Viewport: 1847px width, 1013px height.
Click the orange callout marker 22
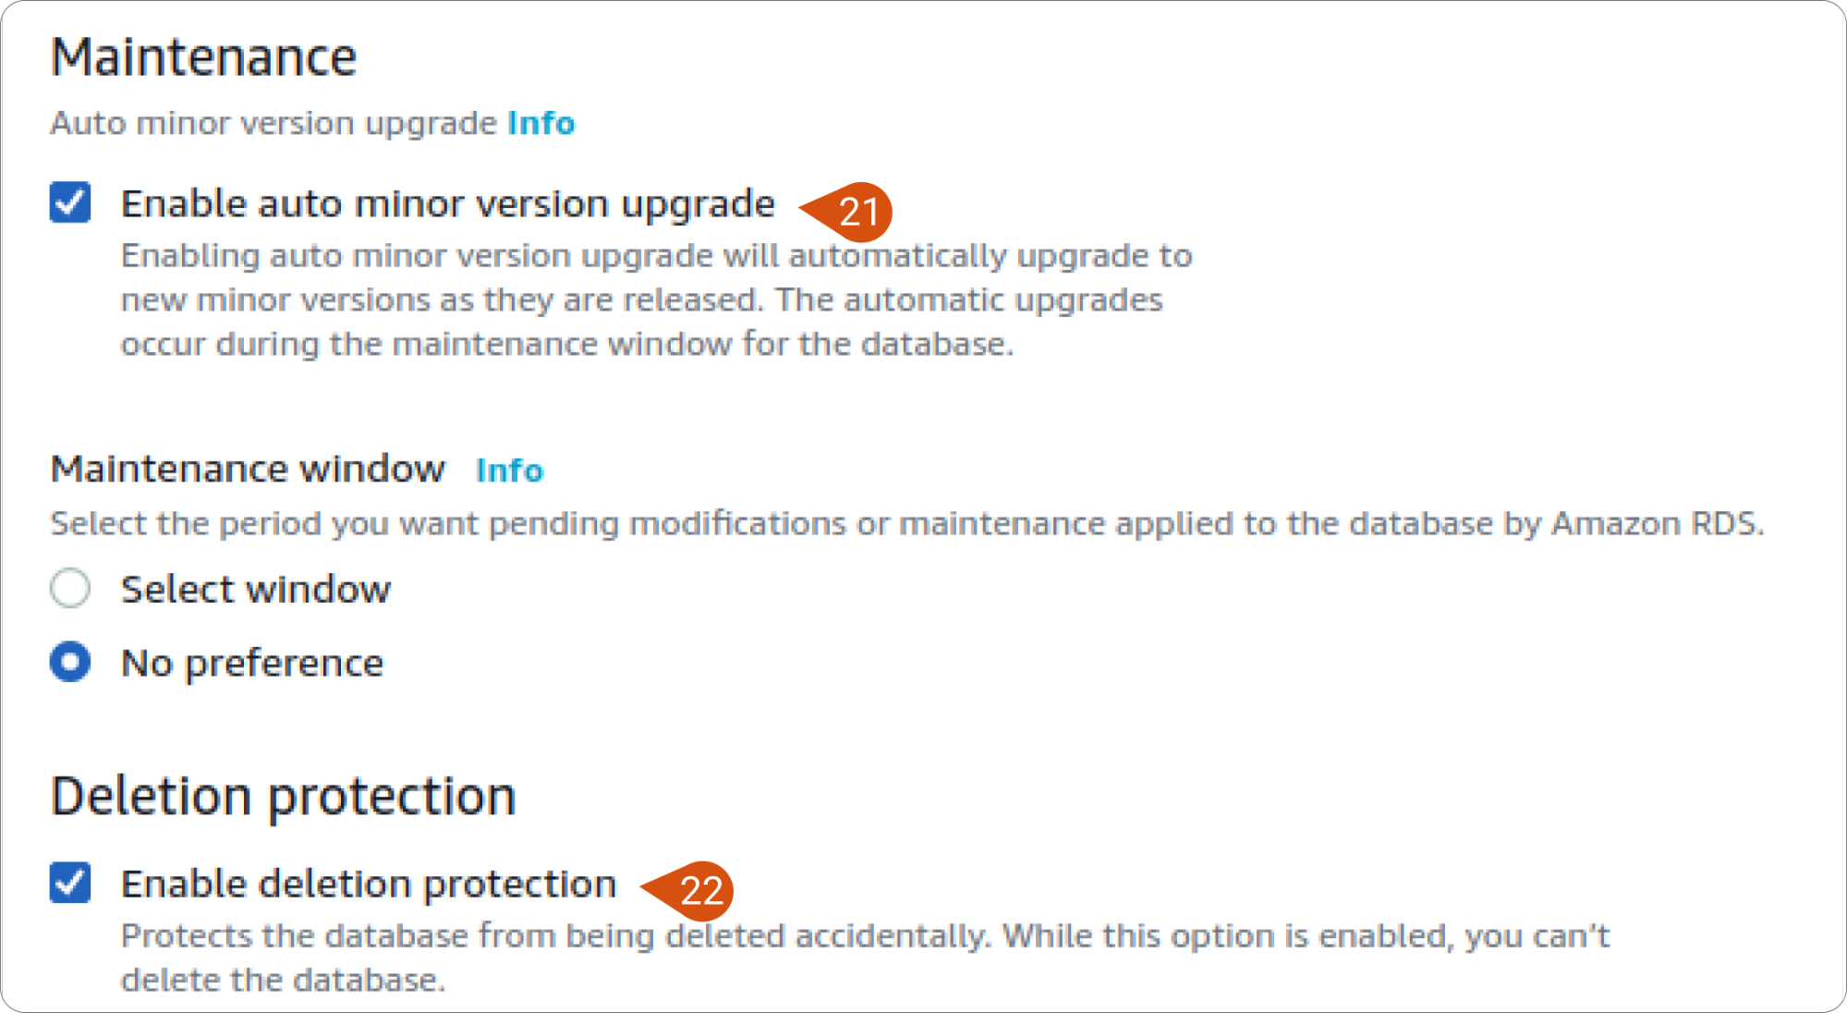688,891
